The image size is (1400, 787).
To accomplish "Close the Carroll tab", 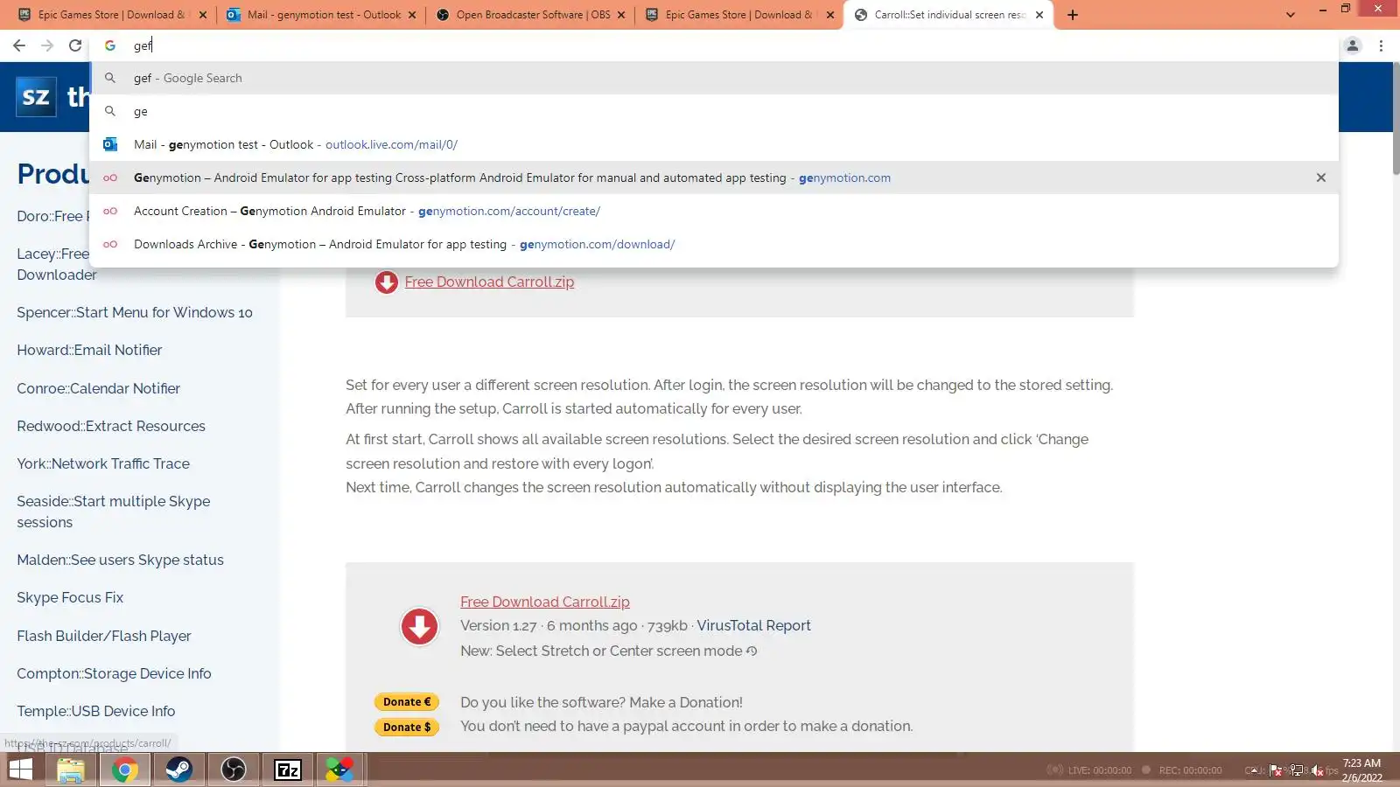I will click(x=1039, y=15).
